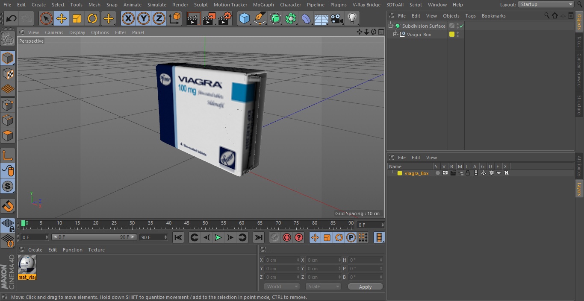Open the Deformer bend icon
Viewport: 584px width, 301px height.
[x=306, y=18]
